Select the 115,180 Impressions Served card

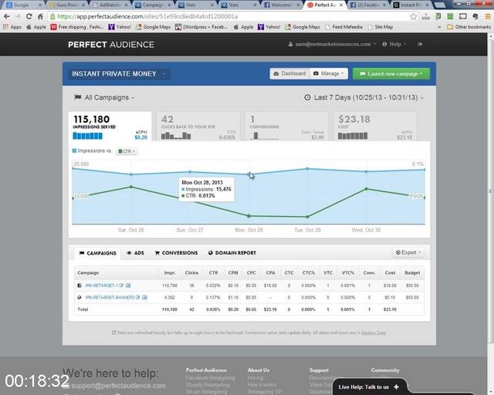[x=110, y=127]
